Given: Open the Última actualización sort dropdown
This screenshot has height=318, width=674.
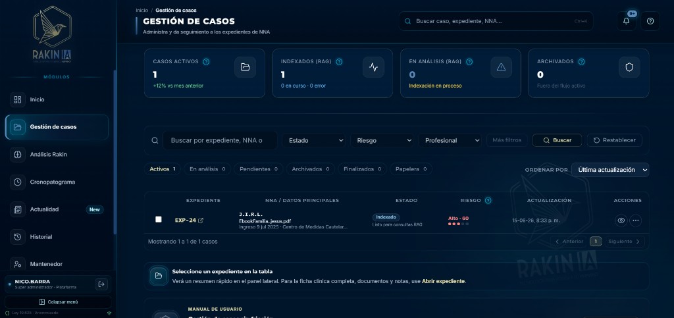Looking at the screenshot, I should tap(610, 170).
